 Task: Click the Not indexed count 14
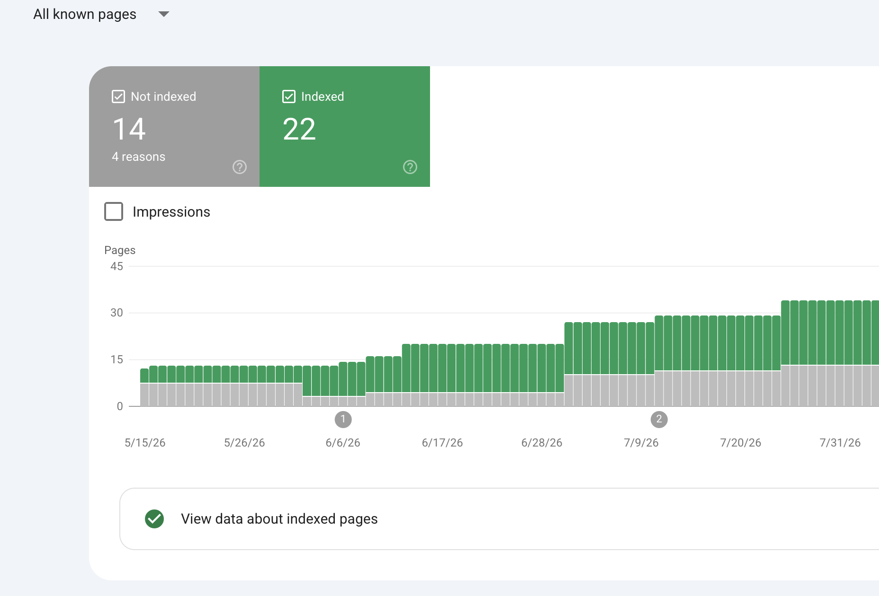(x=129, y=129)
